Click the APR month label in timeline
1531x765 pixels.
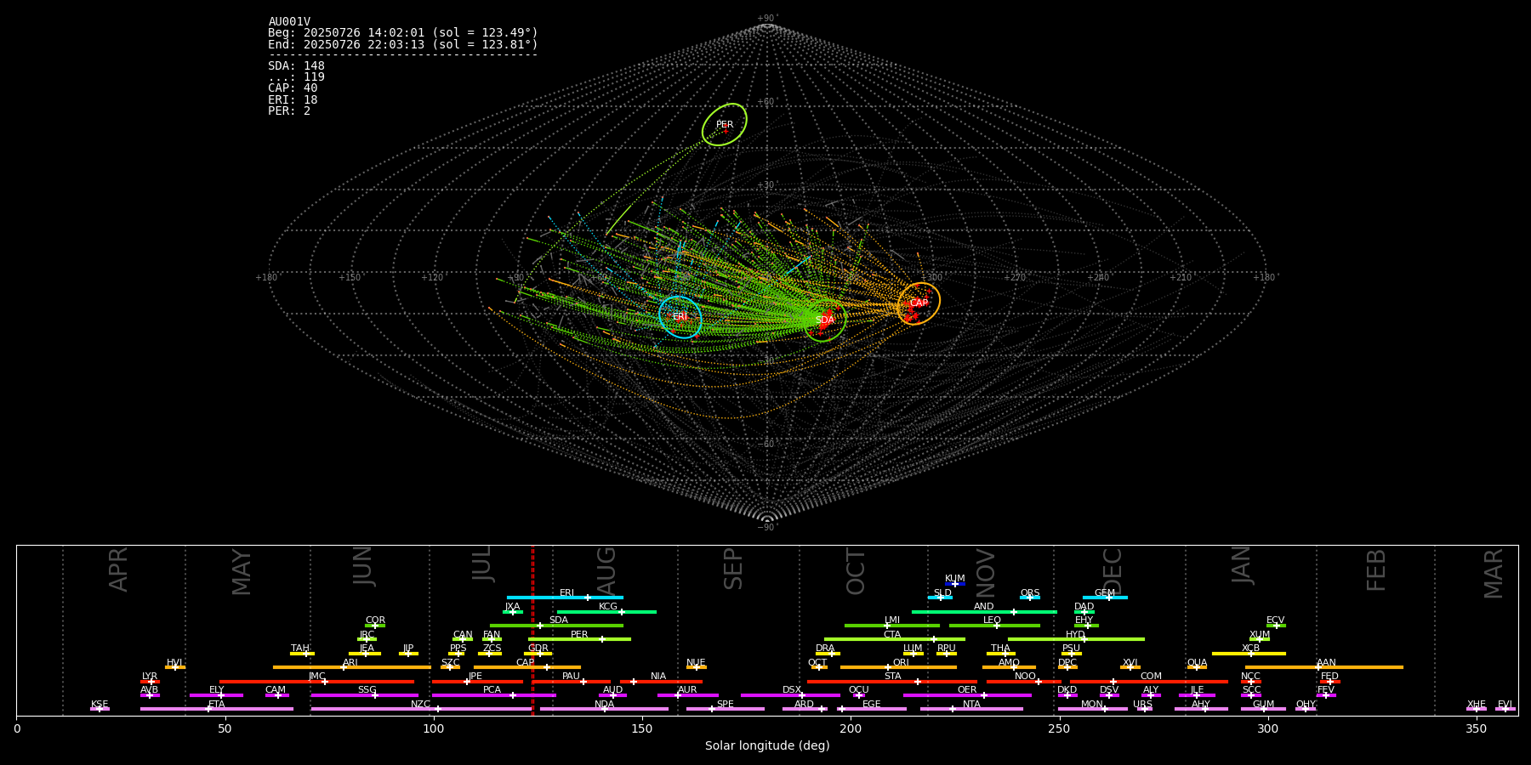pyautogui.click(x=118, y=569)
